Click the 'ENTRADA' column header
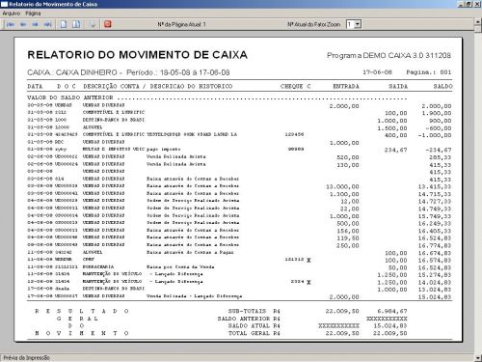 point(346,86)
